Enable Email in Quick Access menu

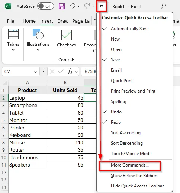coord(135,70)
